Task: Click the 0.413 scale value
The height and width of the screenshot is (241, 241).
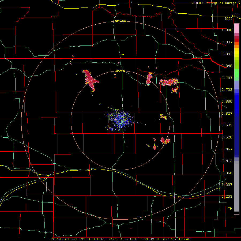Action: click(227, 161)
